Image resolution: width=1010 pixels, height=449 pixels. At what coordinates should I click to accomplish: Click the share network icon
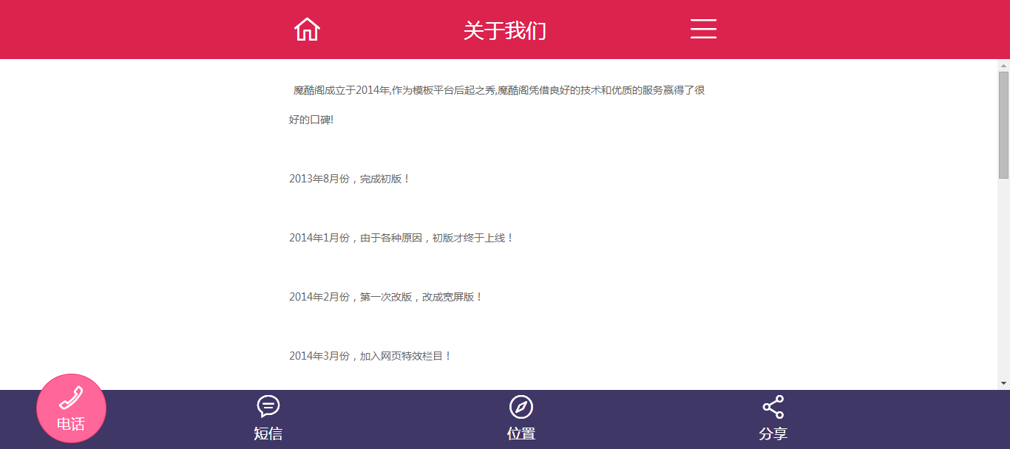click(x=773, y=407)
